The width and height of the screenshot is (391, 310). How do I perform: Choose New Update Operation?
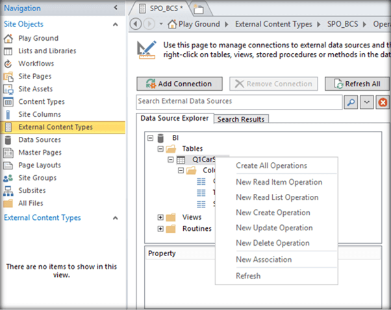click(x=274, y=228)
